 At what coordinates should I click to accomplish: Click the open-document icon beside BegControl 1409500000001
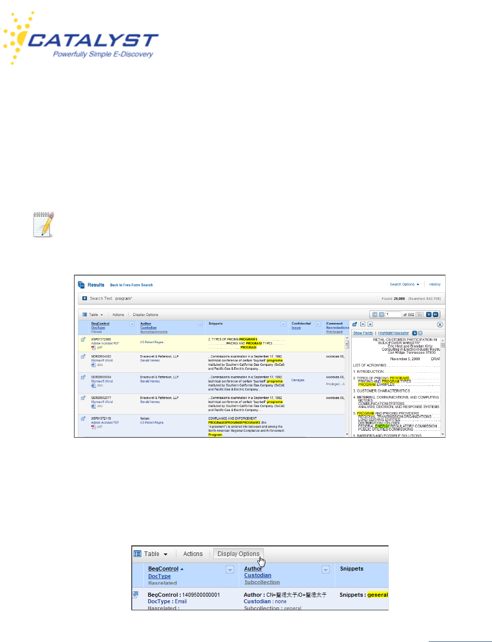coord(135,595)
